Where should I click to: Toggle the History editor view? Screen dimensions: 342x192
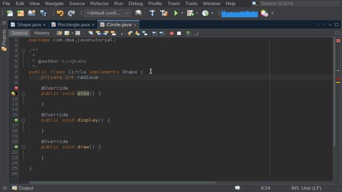[42, 33]
